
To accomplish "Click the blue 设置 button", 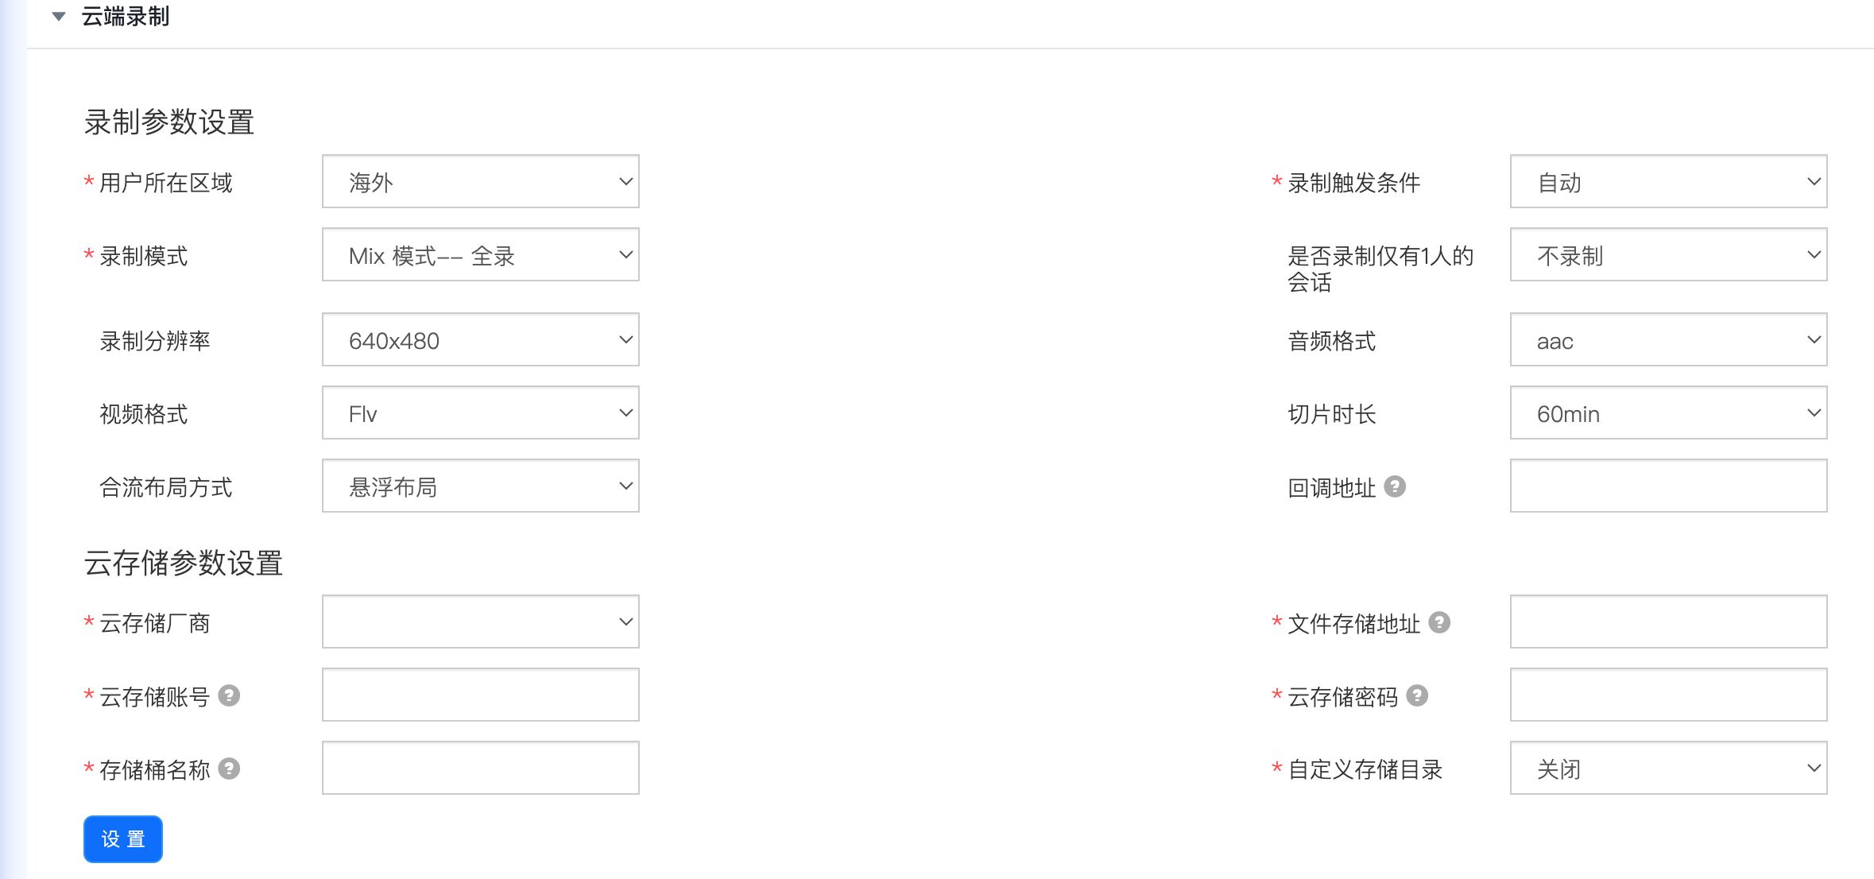I will pyautogui.click(x=123, y=839).
